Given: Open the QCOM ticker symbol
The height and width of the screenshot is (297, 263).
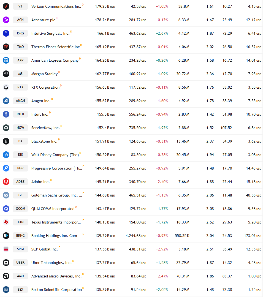Looking at the screenshot, I should point(20,209).
